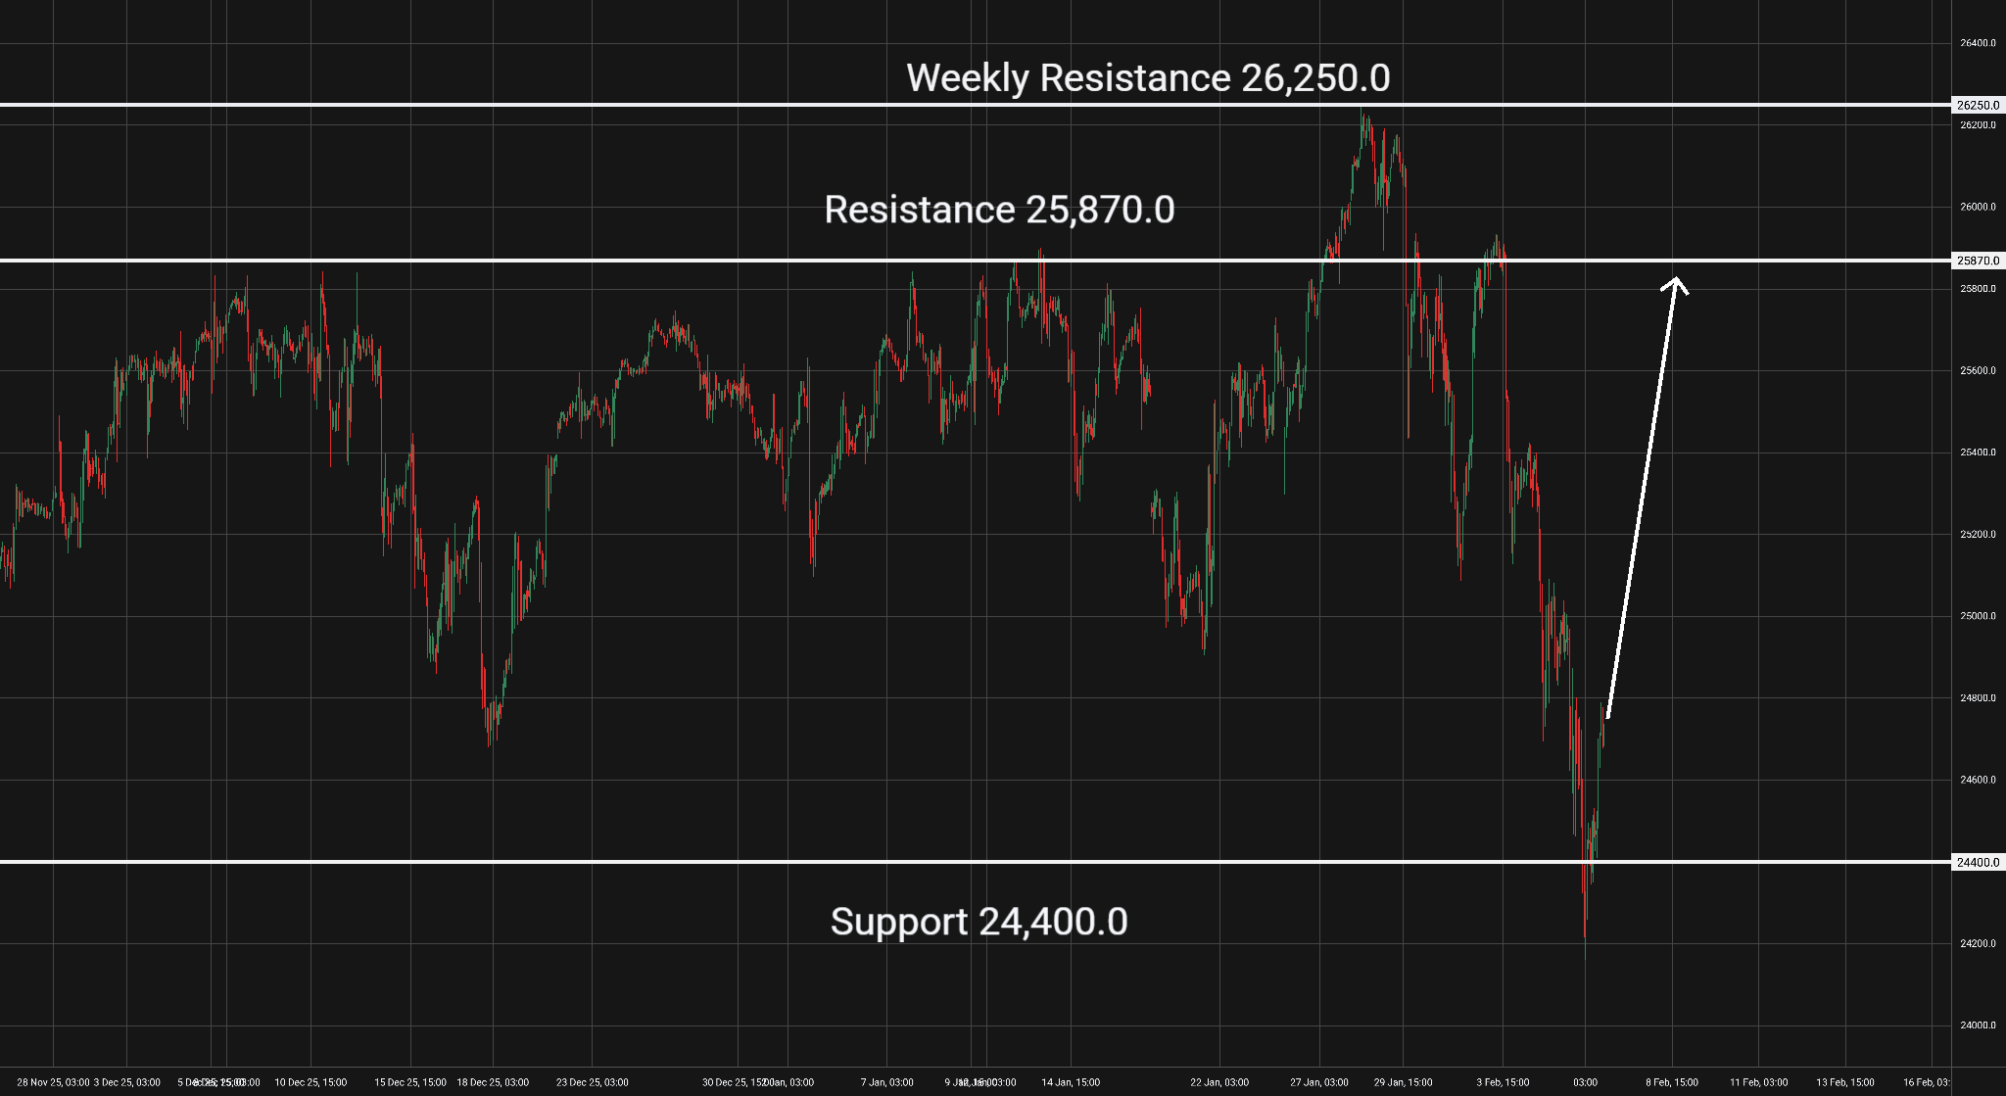This screenshot has width=2006, height=1096.
Task: Click the 25000.0 price axis label
Action: point(1977,616)
